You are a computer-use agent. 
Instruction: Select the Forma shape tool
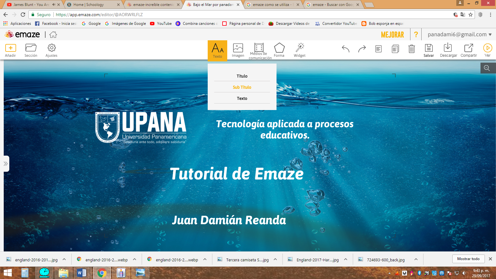[279, 50]
